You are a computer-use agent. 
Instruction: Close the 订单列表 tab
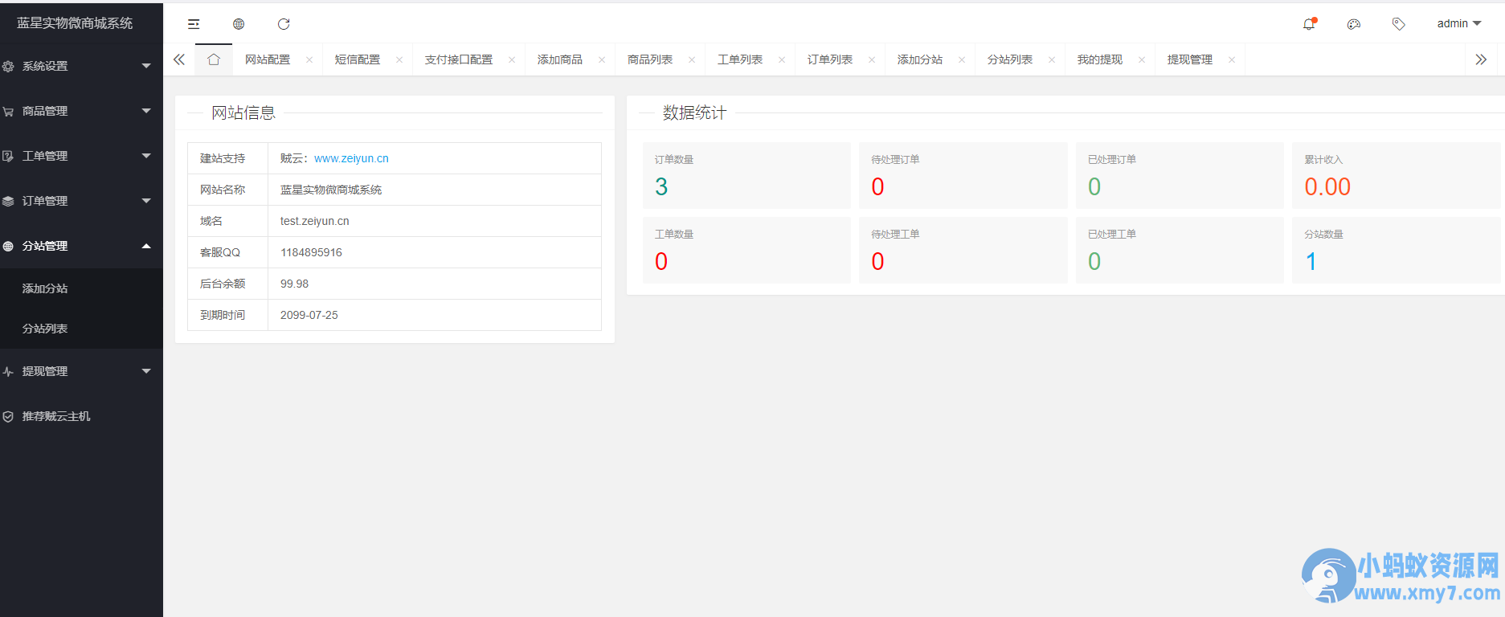[872, 60]
